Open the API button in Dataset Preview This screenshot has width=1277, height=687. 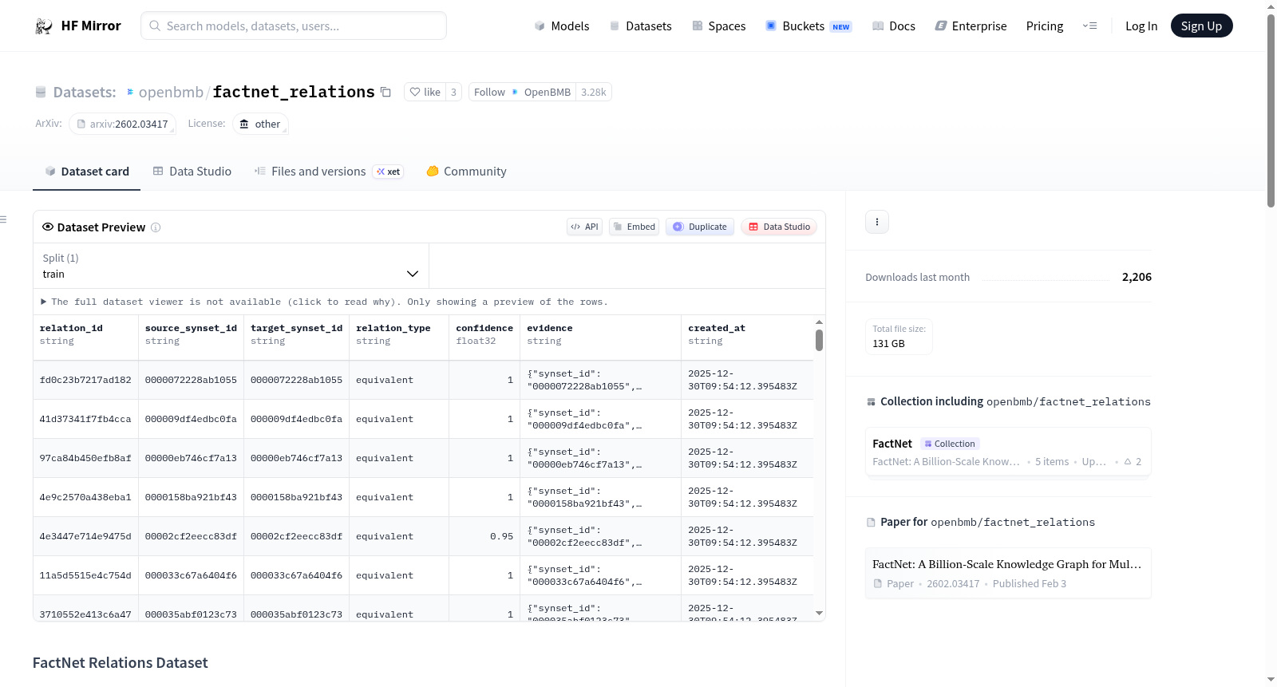[584, 227]
